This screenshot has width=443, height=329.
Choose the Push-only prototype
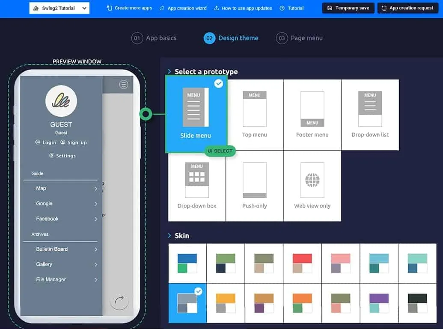(x=255, y=180)
